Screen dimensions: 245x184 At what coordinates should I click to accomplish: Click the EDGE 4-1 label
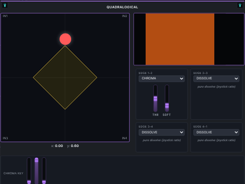200,127
